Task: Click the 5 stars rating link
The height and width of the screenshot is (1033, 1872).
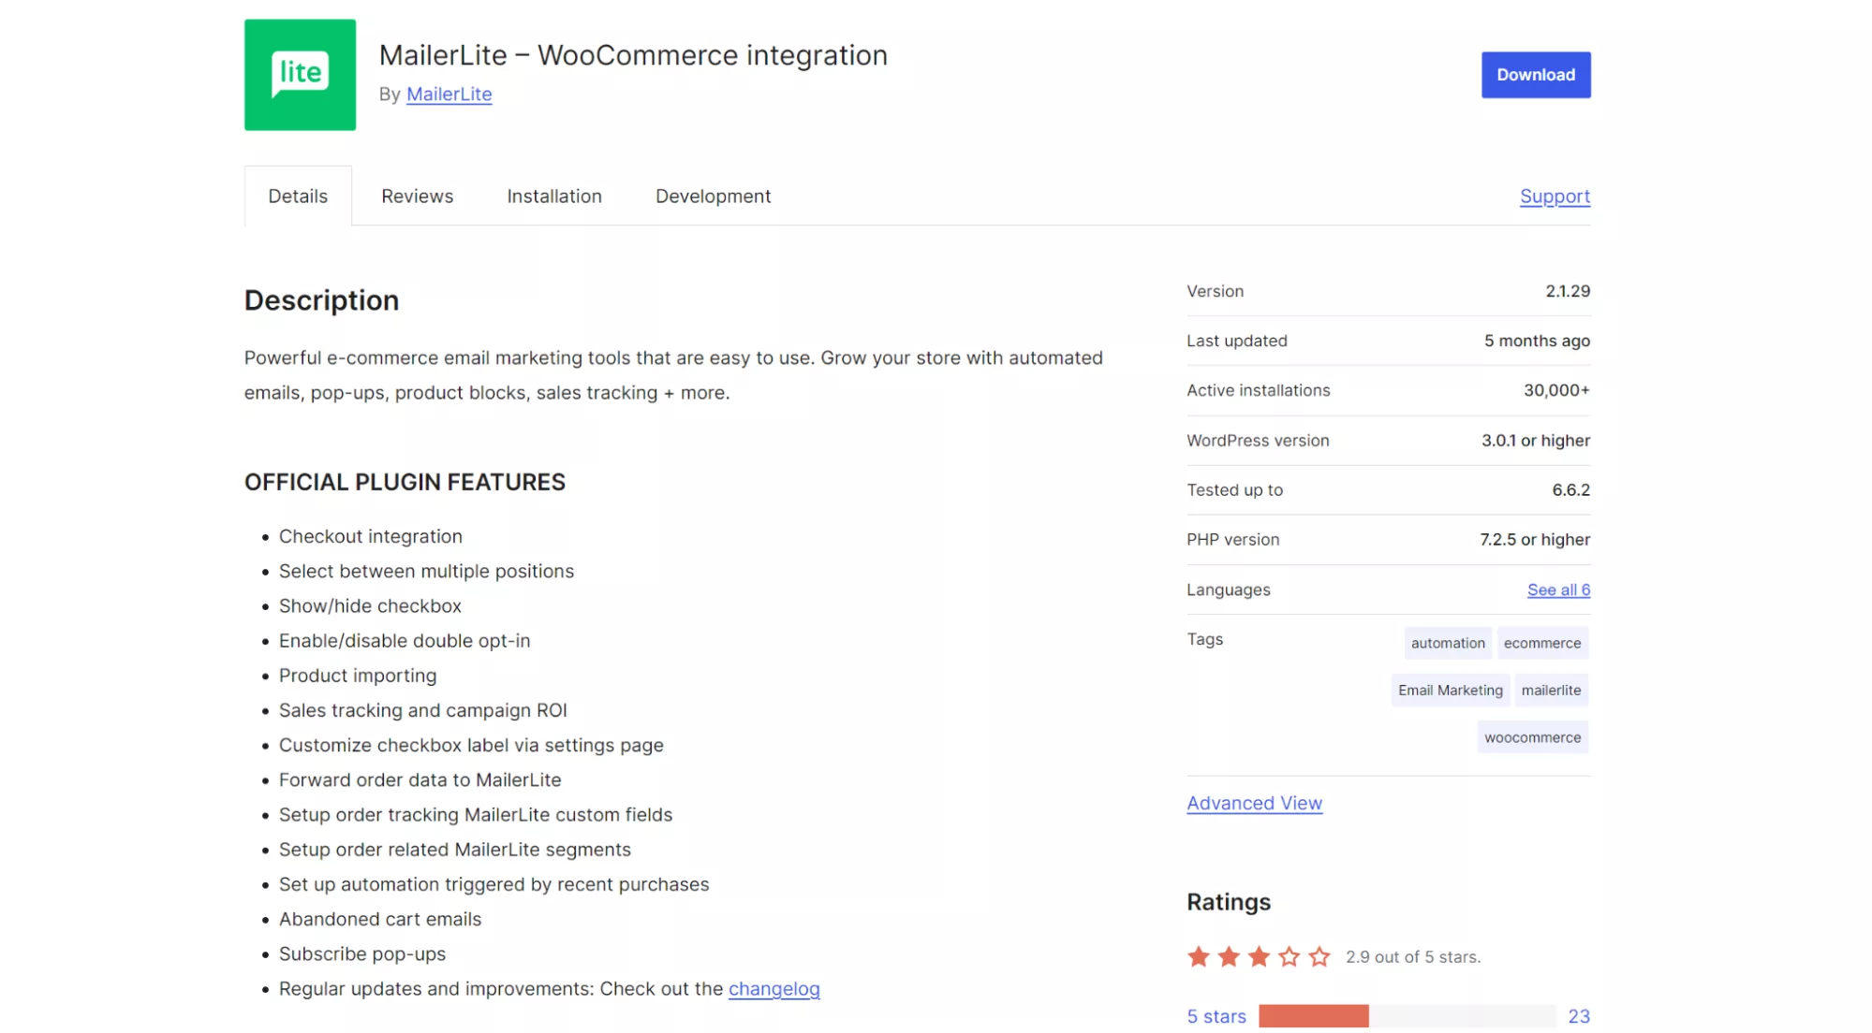Action: click(x=1216, y=1016)
